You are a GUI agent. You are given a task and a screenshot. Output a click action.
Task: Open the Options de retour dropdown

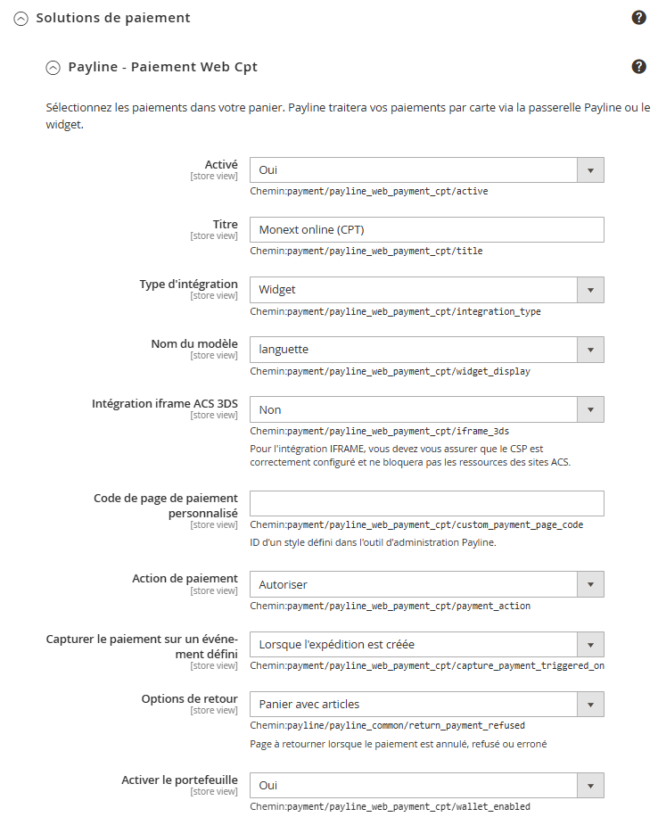point(414,704)
